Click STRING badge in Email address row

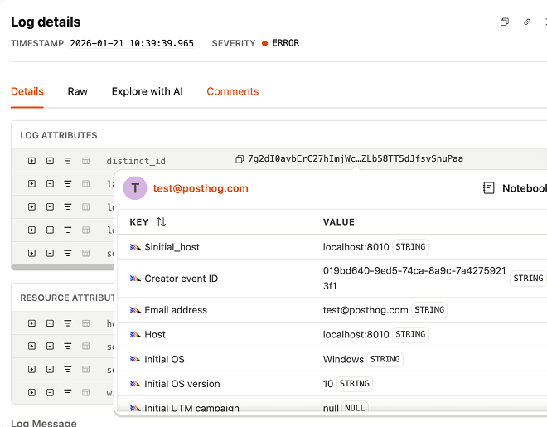pyautogui.click(x=429, y=310)
